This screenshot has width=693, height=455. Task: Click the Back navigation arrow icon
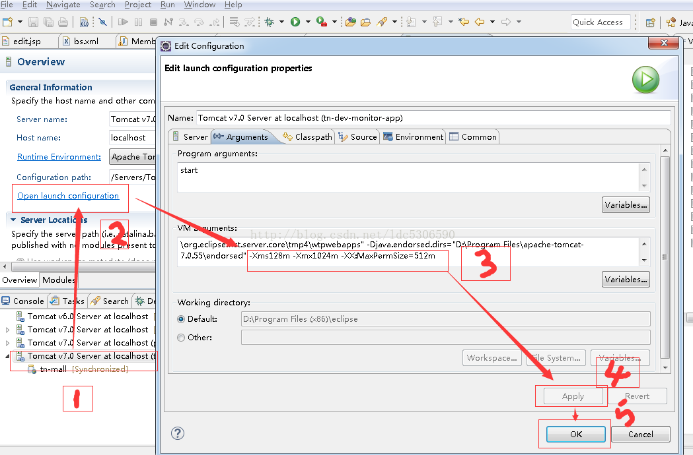[480, 22]
